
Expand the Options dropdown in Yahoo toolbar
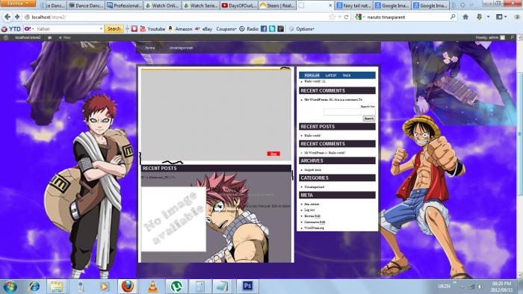click(x=305, y=29)
